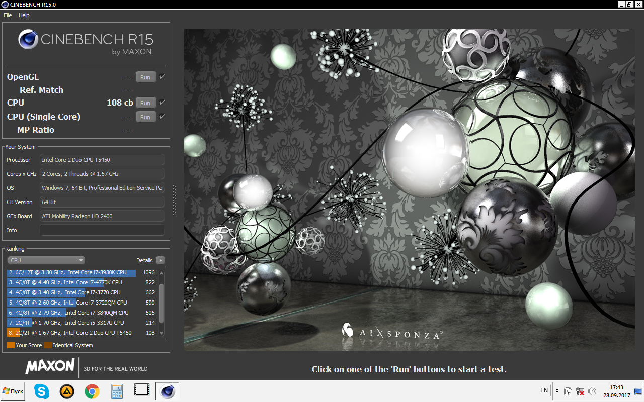
Task: Select ranking row i7-3930K CPU 1096
Action: [82, 272]
